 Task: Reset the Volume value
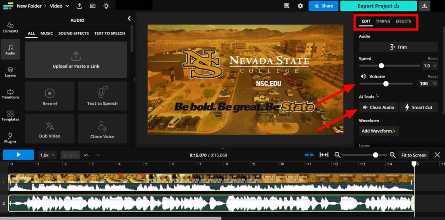click(433, 77)
